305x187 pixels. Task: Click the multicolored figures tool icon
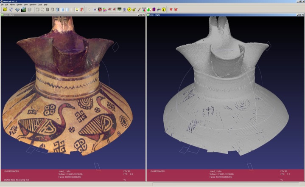pos(105,9)
